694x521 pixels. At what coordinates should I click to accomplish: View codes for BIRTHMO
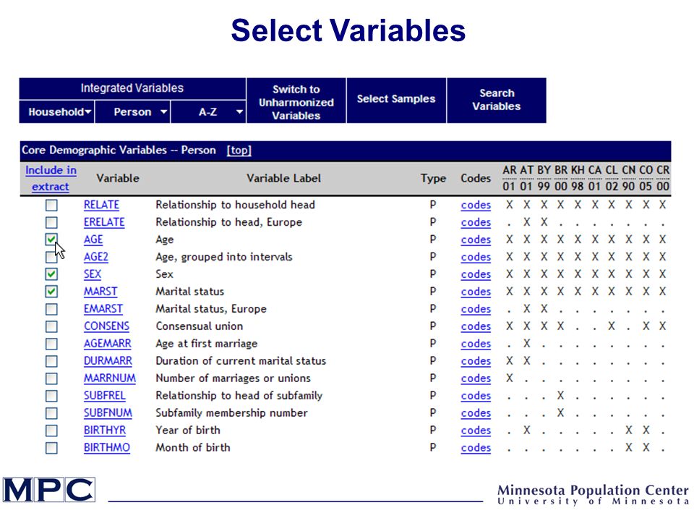(x=476, y=448)
